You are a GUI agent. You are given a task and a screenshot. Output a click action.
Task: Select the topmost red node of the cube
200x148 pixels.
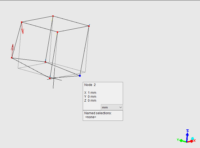53,16
